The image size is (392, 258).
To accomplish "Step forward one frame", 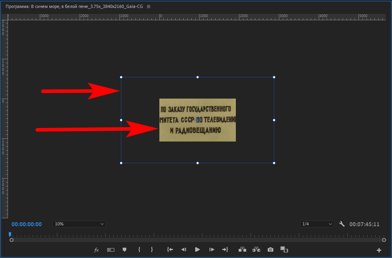I will coord(212,250).
